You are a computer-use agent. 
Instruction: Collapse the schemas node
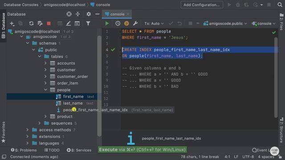click(x=28, y=43)
